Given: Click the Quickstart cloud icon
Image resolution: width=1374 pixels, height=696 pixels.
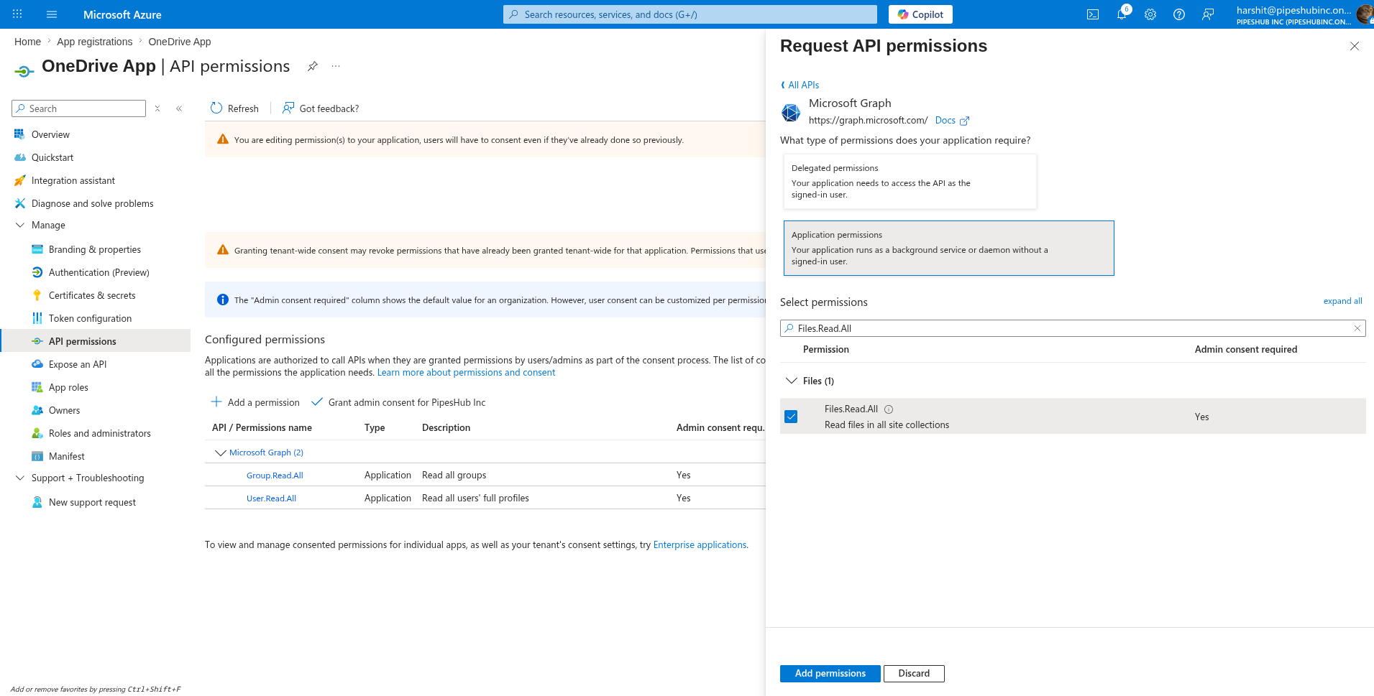Looking at the screenshot, I should (19, 157).
